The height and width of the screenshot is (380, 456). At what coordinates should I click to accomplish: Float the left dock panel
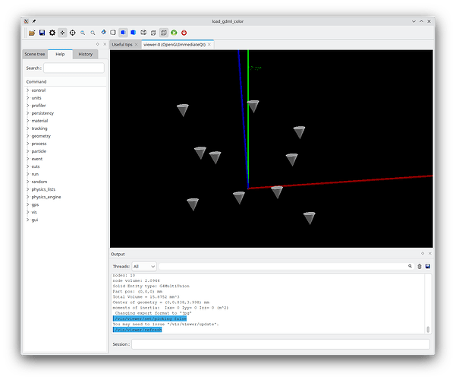tap(97, 44)
